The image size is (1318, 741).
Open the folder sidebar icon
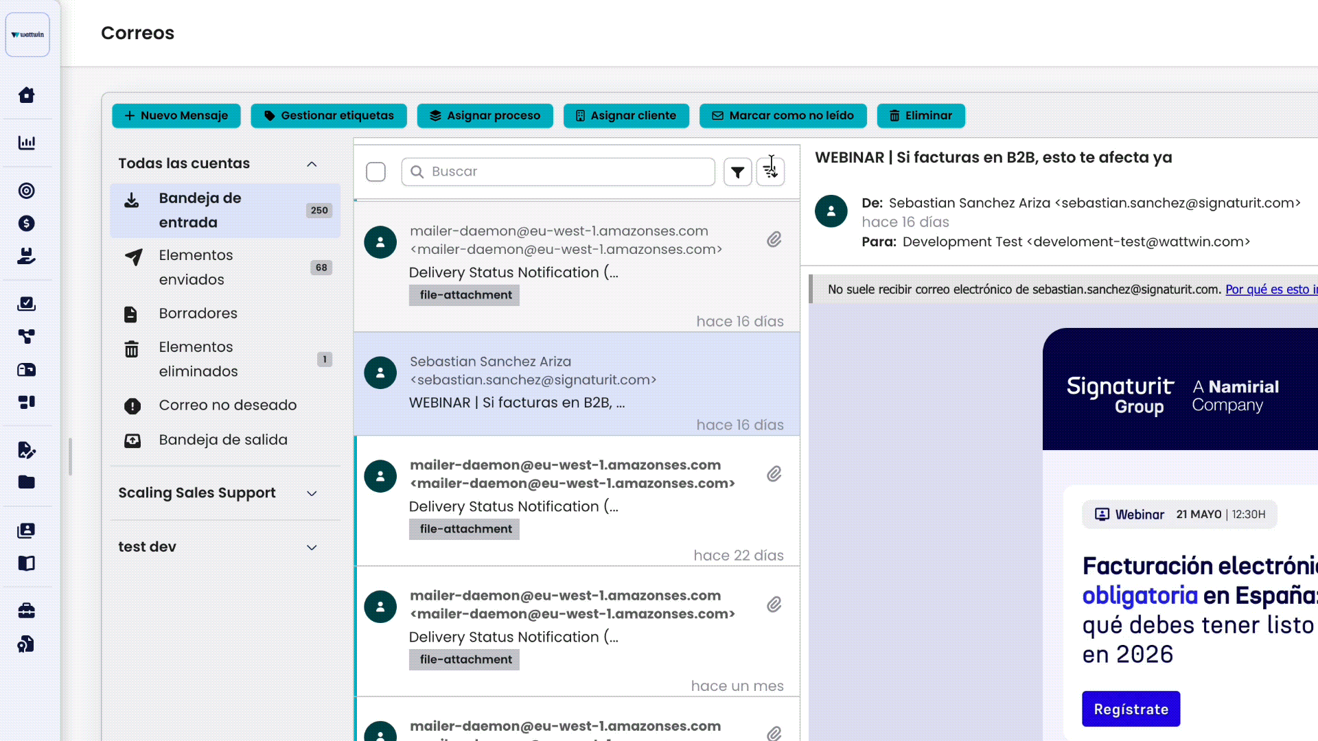coord(27,482)
